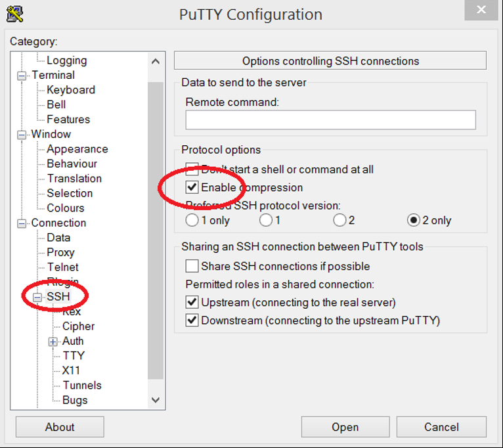503x448 pixels.
Task: Focus the Remote command input field
Action: (x=330, y=120)
